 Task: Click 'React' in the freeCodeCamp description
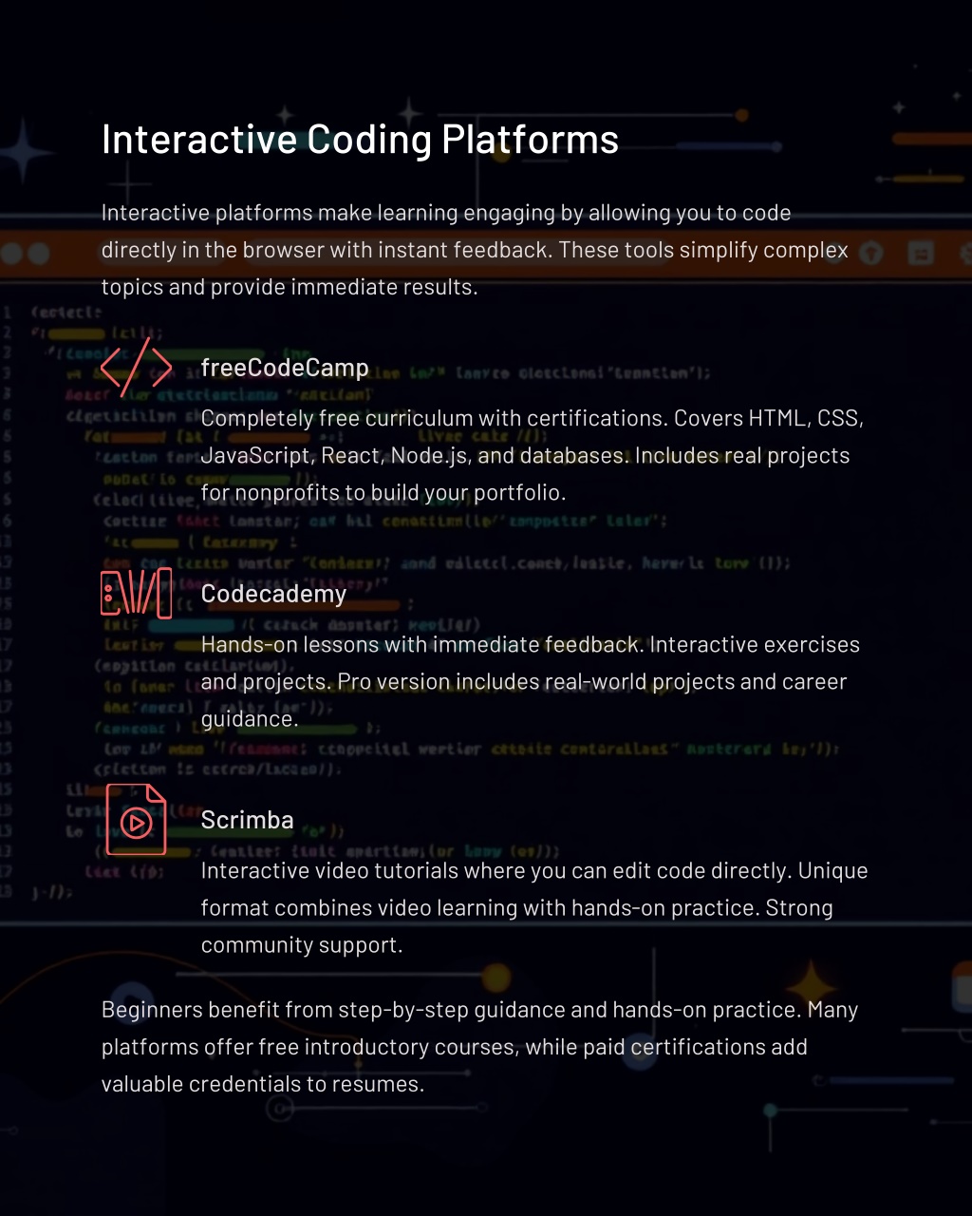coord(350,456)
